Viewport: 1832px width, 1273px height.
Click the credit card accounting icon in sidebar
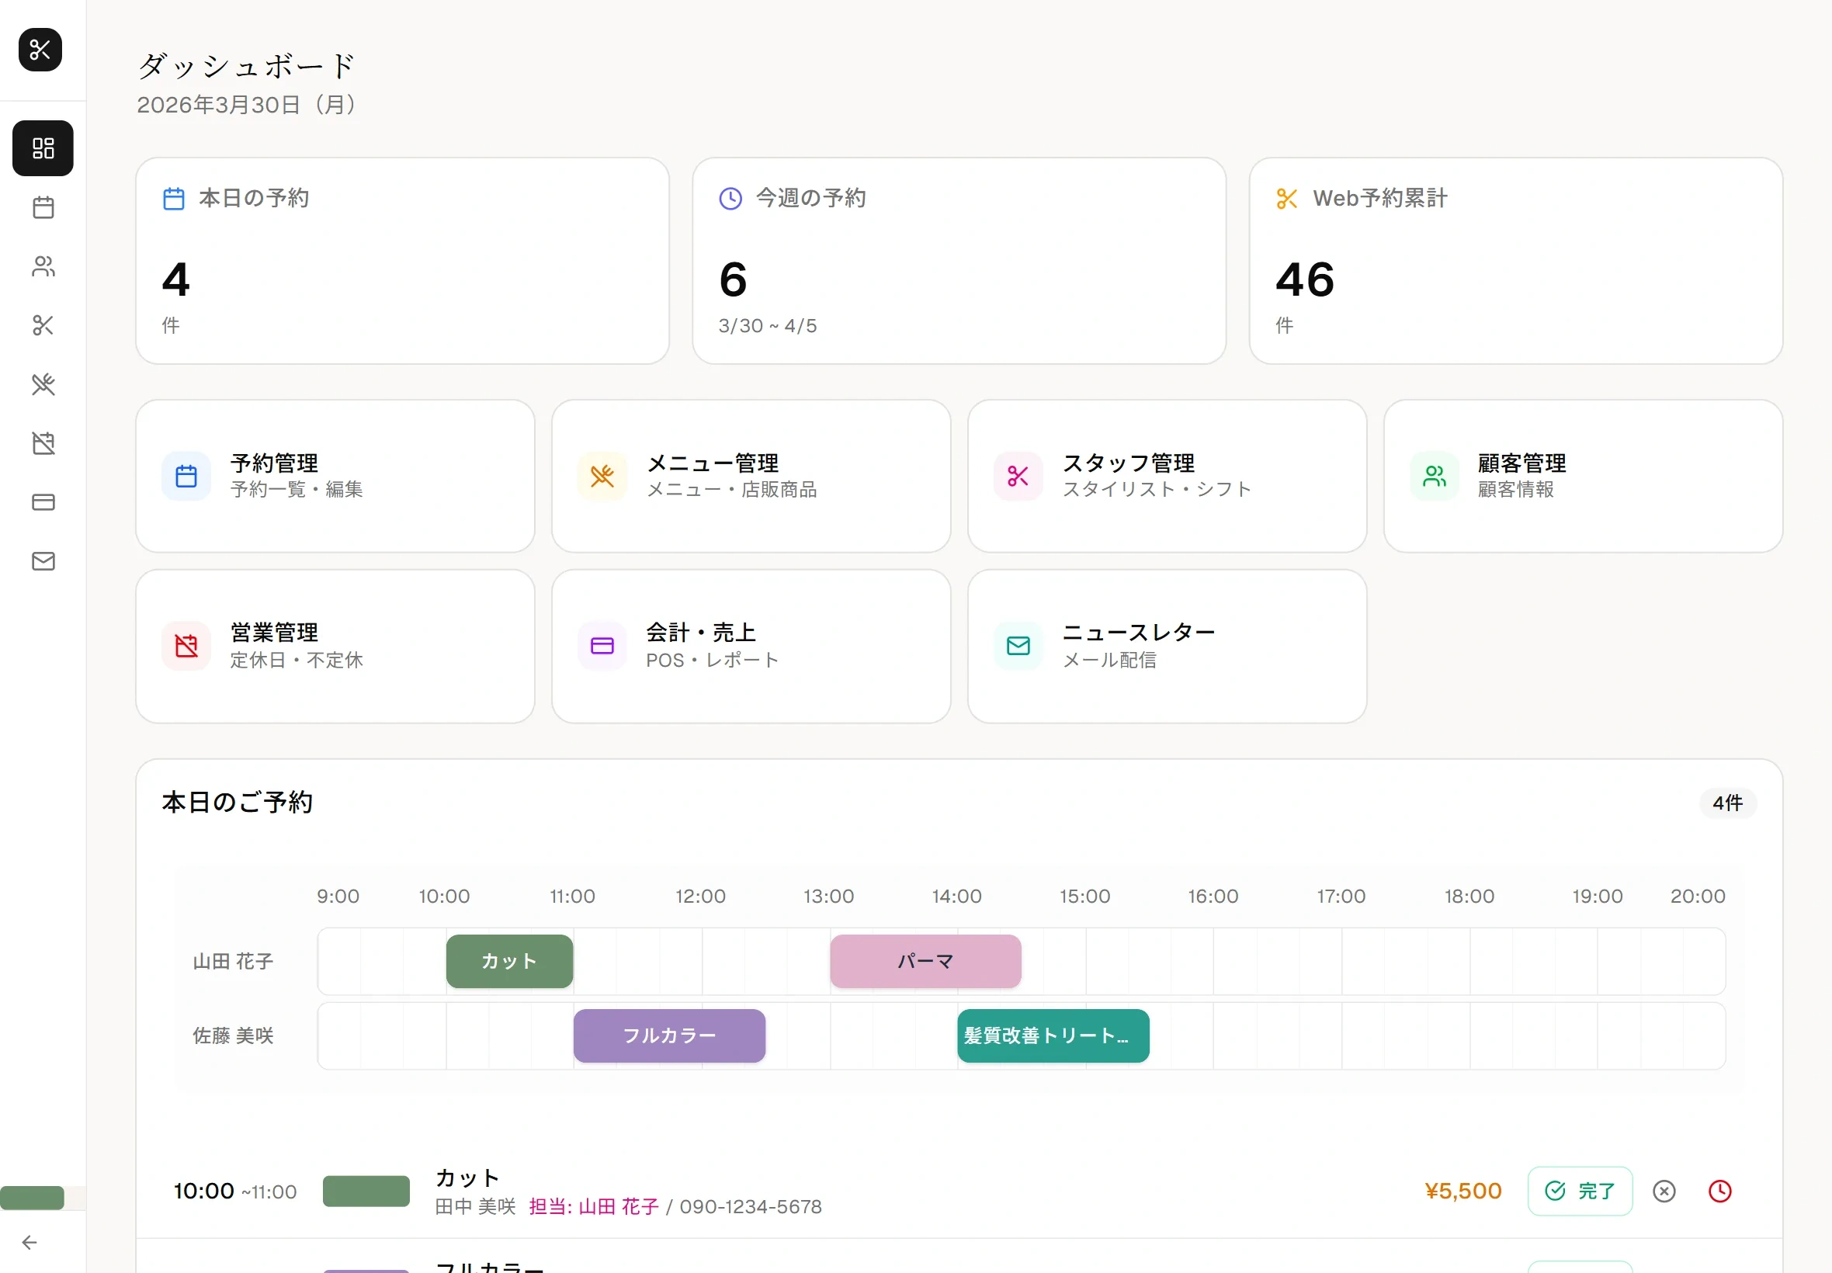point(43,501)
